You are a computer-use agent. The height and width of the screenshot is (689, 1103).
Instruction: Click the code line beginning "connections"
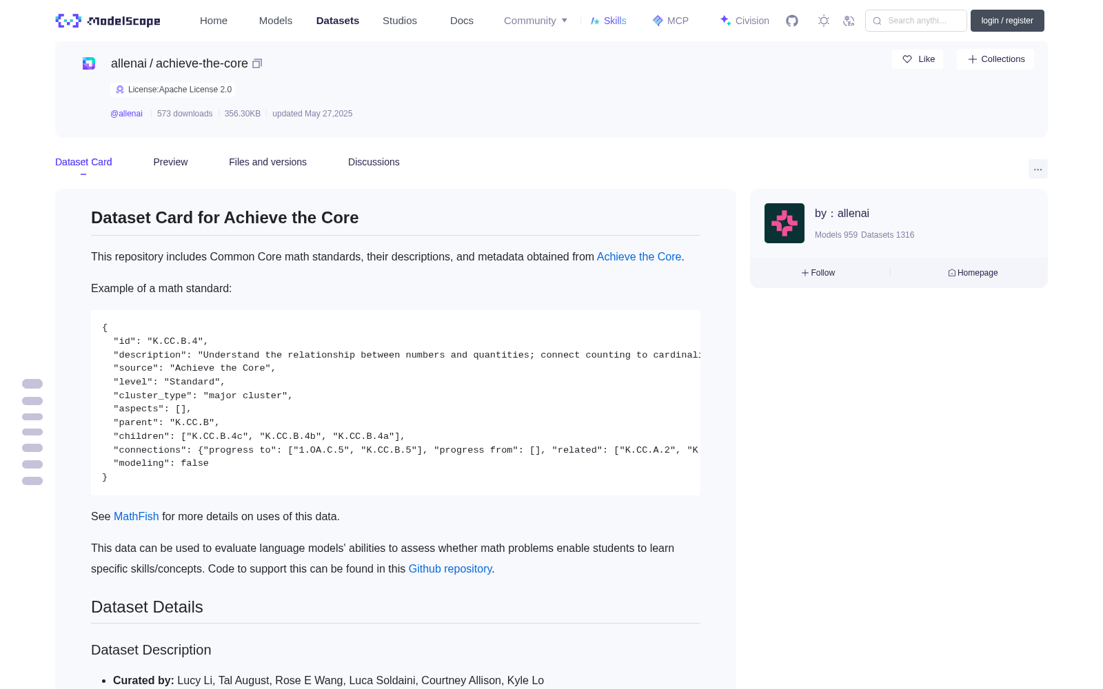click(x=407, y=450)
